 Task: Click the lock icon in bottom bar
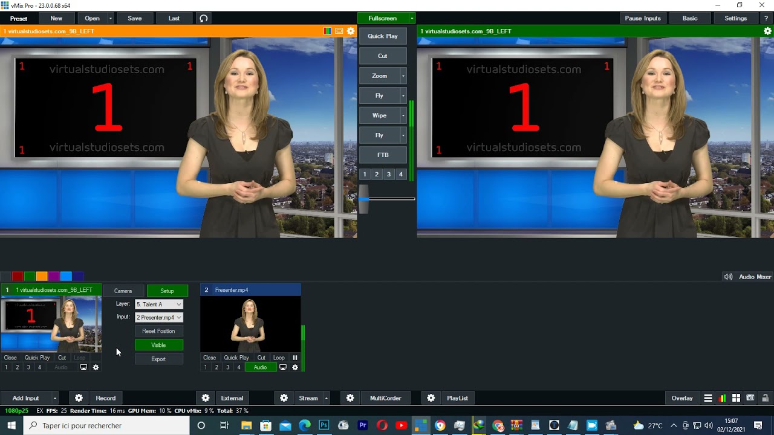point(765,398)
